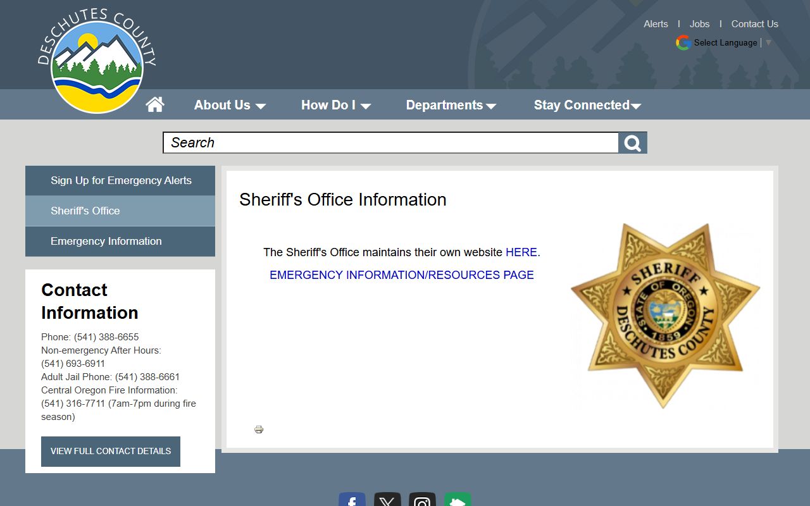The height and width of the screenshot is (506, 810).
Task: Click the Google translate G icon
Action: click(x=683, y=42)
